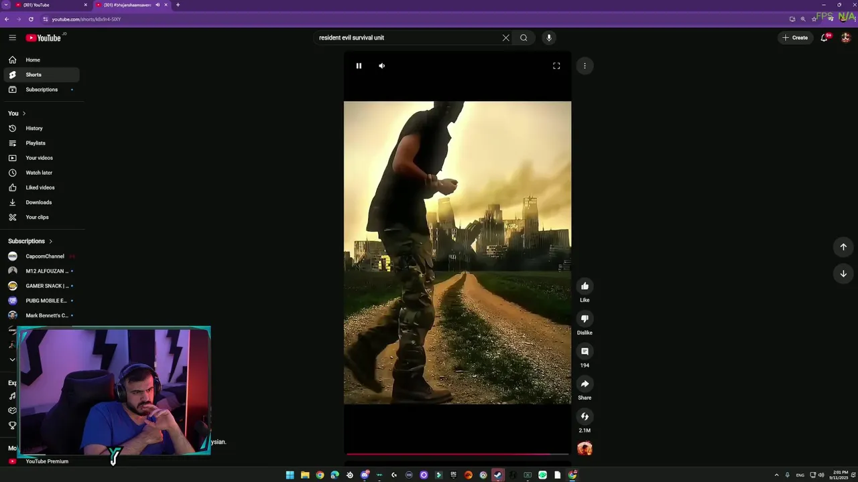Show more subscriptions chevron
The image size is (858, 482).
12,359
